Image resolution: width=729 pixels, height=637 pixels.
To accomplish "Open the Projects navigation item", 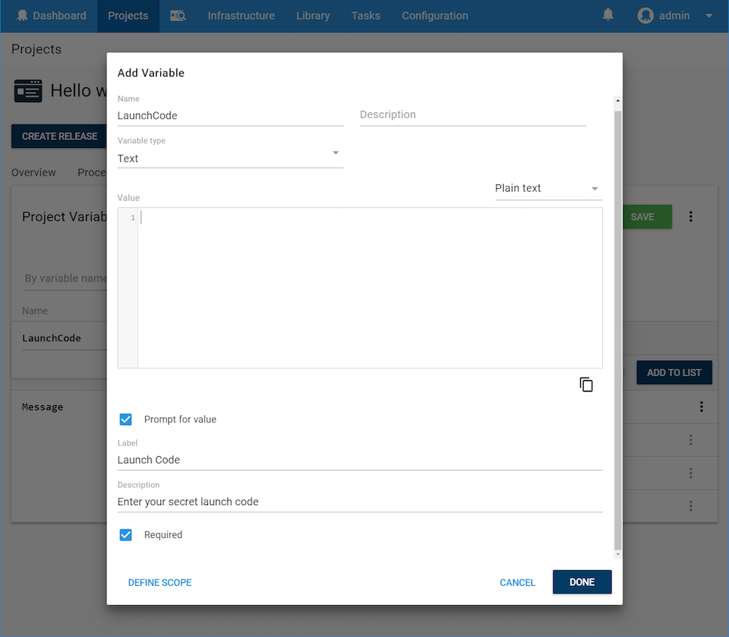I will pyautogui.click(x=128, y=16).
